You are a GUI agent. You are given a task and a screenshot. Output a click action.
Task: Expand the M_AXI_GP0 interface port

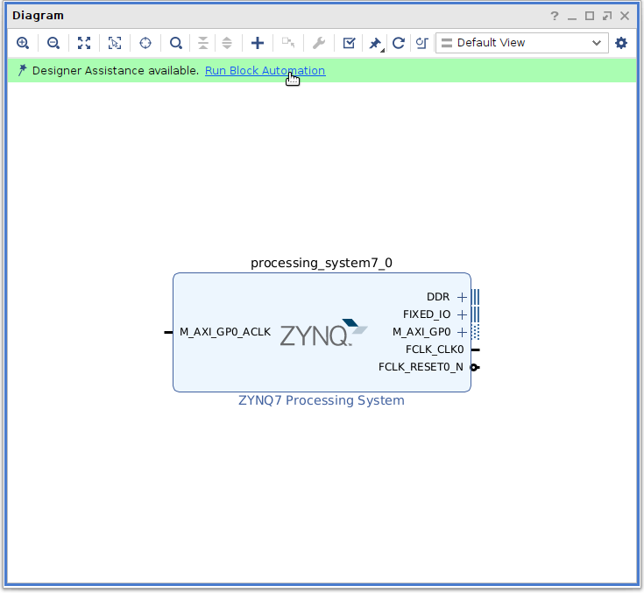[x=462, y=332]
